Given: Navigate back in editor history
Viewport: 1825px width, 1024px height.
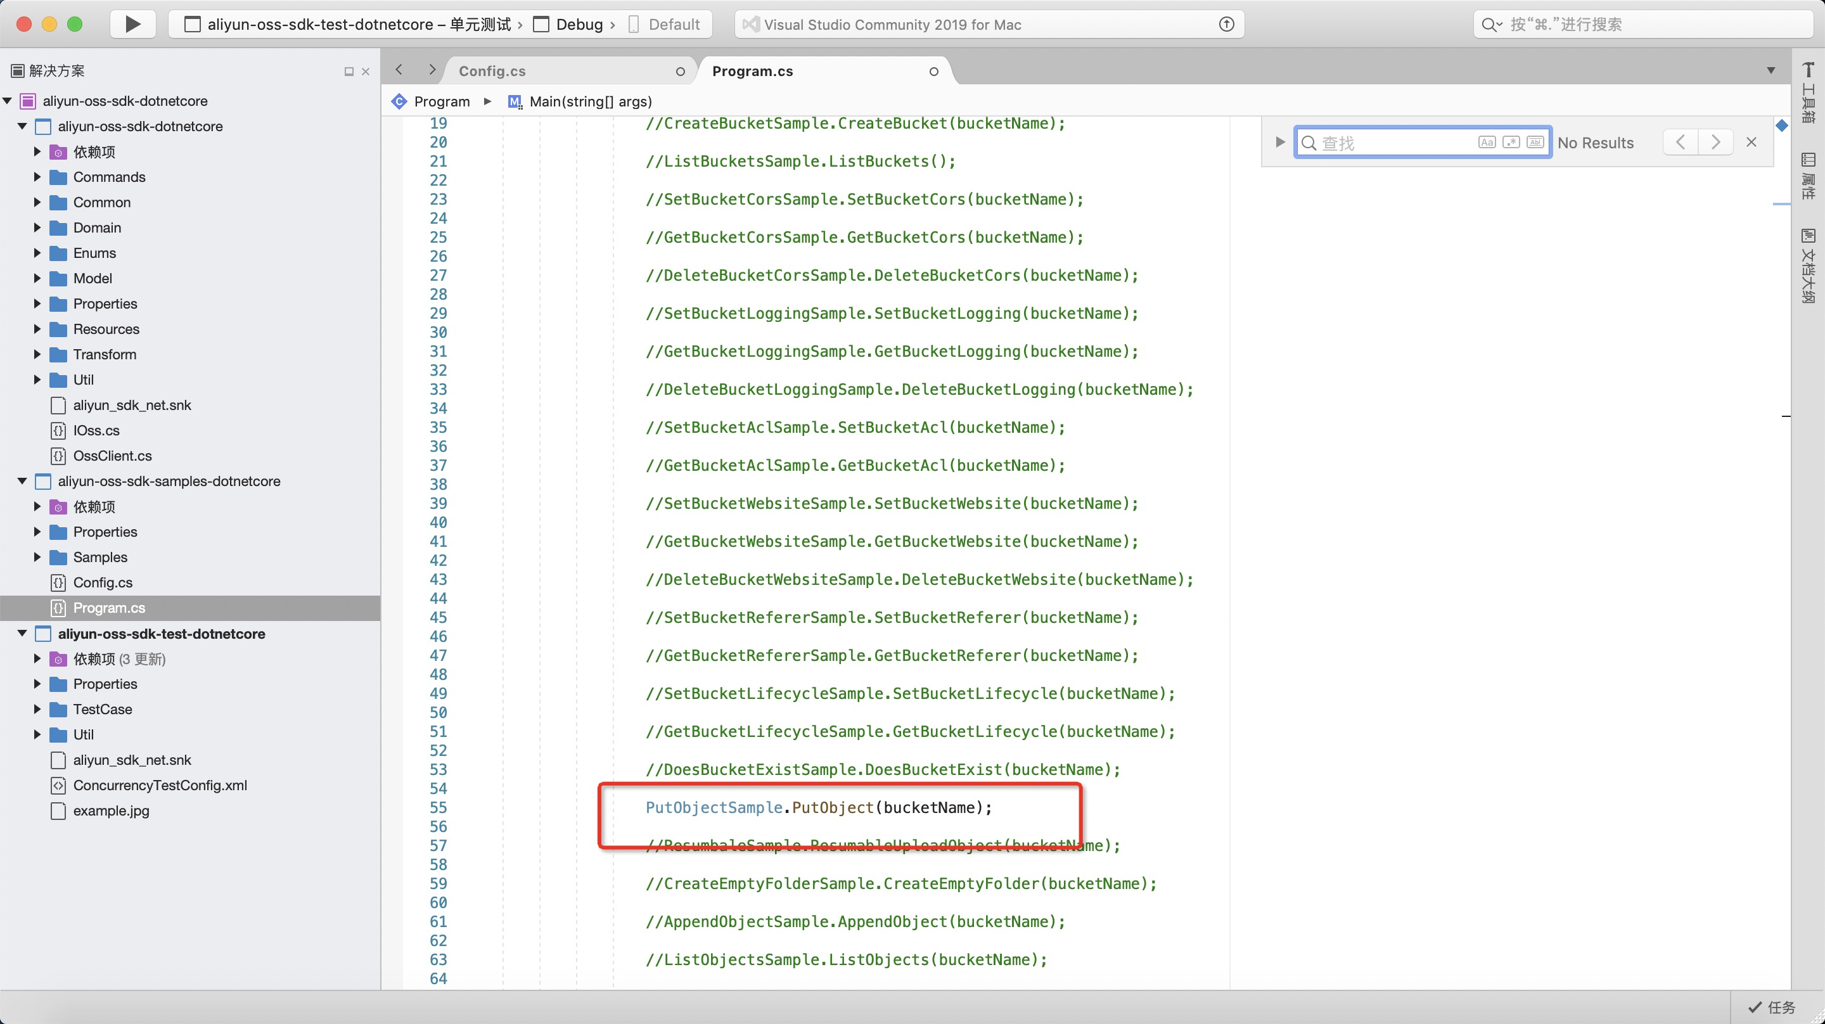Looking at the screenshot, I should [x=399, y=70].
